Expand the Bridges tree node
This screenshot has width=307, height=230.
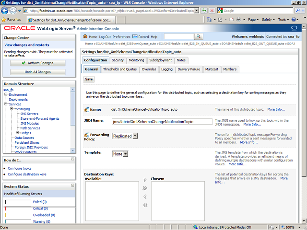[18, 133]
